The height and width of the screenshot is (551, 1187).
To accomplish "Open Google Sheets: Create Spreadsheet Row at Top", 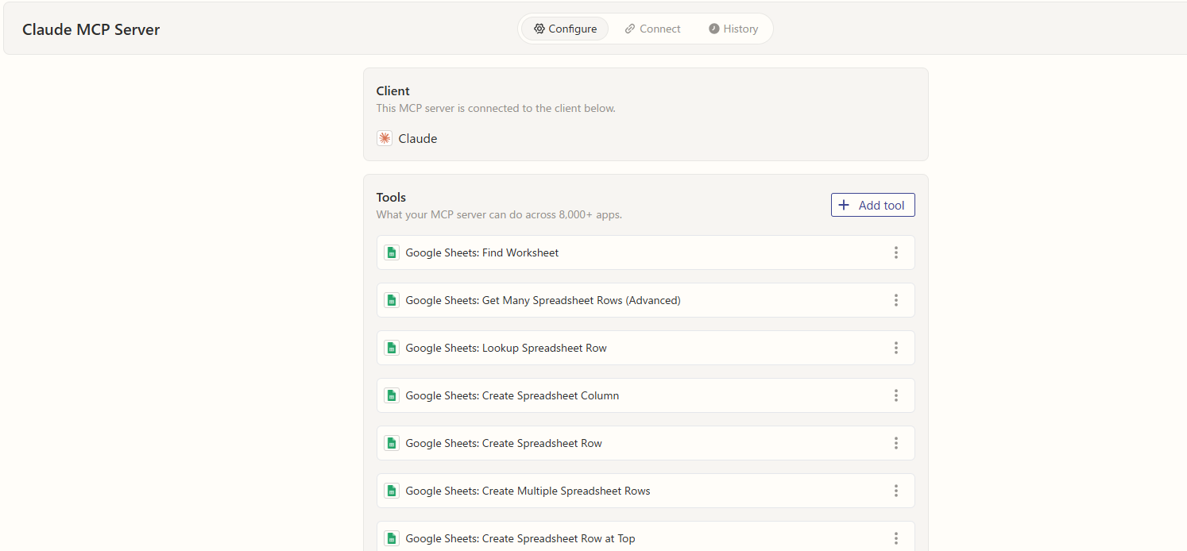I will (646, 537).
